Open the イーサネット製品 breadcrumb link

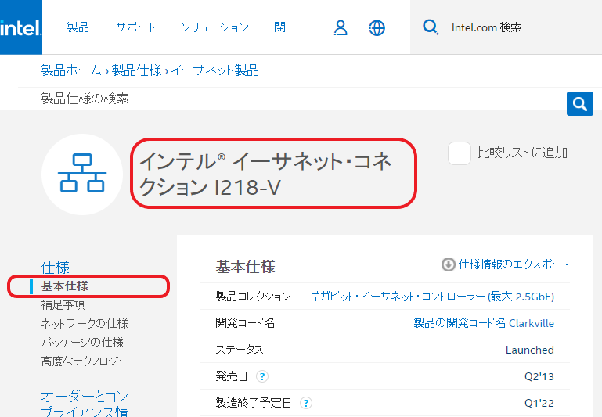[215, 70]
